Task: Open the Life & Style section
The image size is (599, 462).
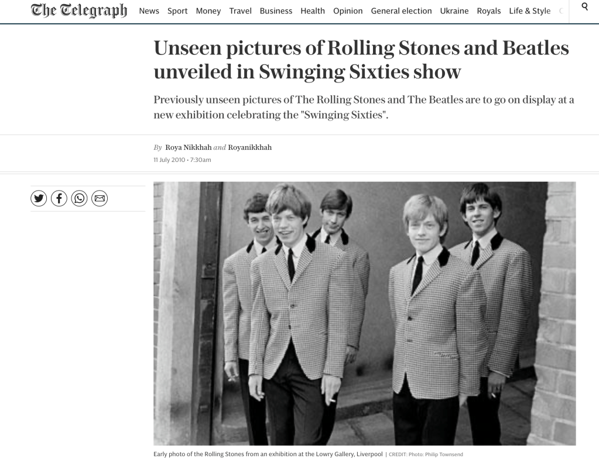Action: (x=529, y=11)
